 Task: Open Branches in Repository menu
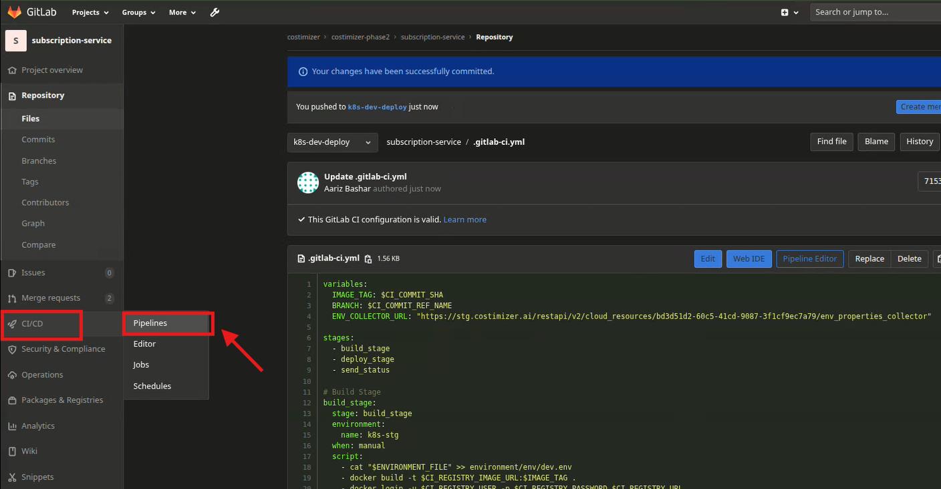click(x=39, y=161)
